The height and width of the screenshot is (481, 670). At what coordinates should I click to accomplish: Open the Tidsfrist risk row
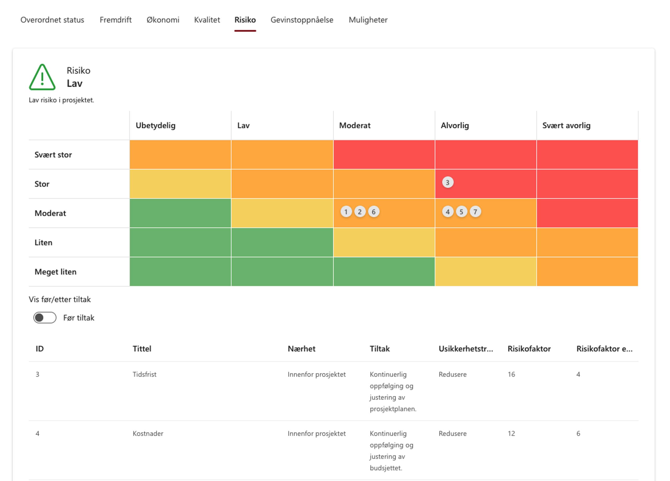[x=144, y=374]
